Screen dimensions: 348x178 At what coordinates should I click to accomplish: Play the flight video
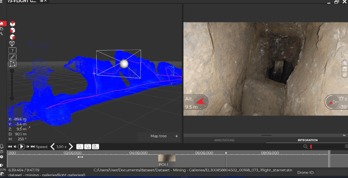[x=21, y=147]
